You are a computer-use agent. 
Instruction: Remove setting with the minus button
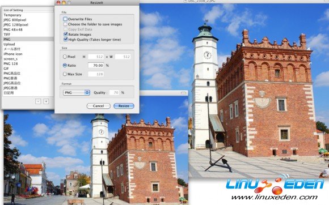(x=38, y=101)
